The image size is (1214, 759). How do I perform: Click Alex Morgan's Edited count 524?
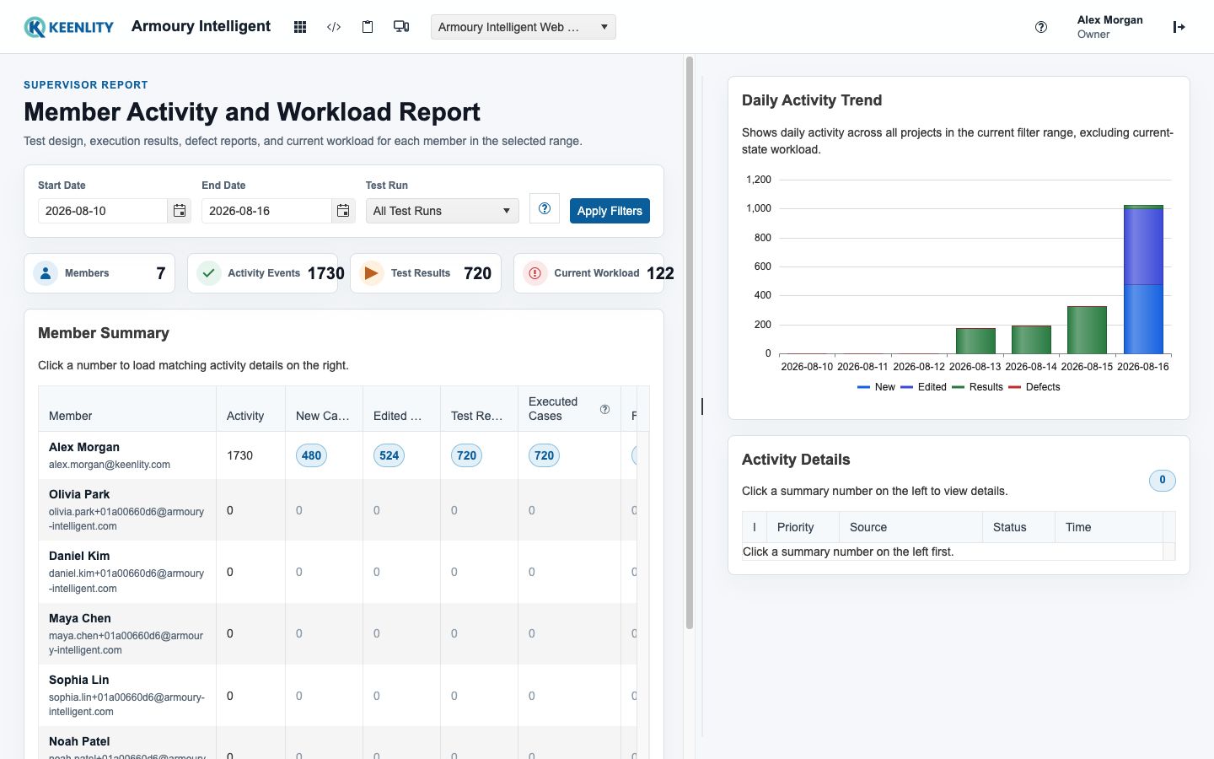[x=389, y=455]
